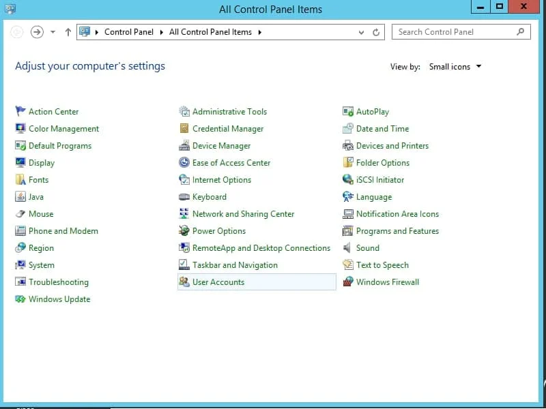Screen dimensions: 546x409
Task: Open the Phone and Modem icon
Action: click(20, 230)
